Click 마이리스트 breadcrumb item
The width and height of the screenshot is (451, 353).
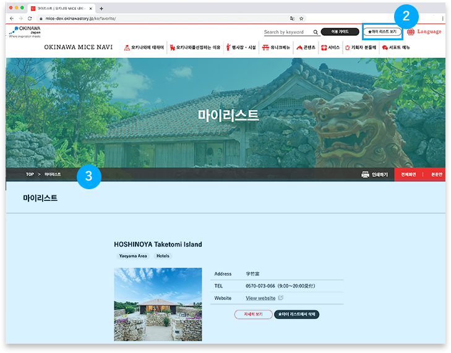(x=53, y=174)
